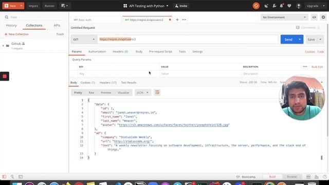
Task: Click the Github collection folder icon
Action: coord(8,46)
